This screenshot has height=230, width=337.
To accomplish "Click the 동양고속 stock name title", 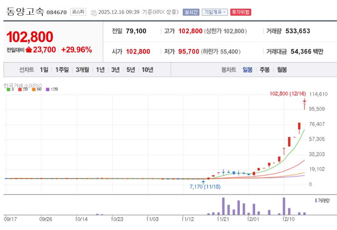I will (25, 12).
